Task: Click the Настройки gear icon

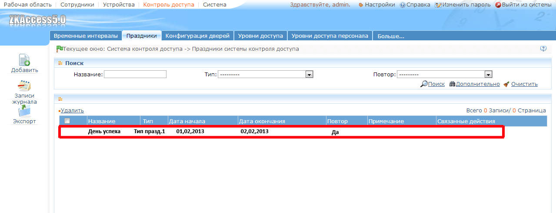Action: [x=361, y=5]
